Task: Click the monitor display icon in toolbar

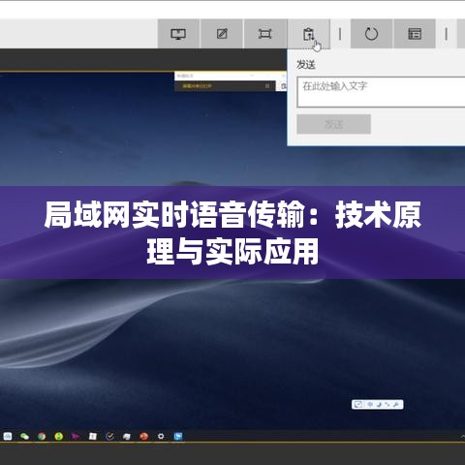Action: tap(178, 34)
